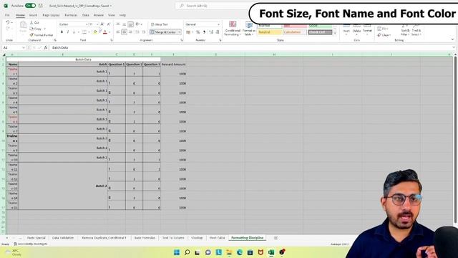Expand the cell Styles gallery

[x=335, y=34]
